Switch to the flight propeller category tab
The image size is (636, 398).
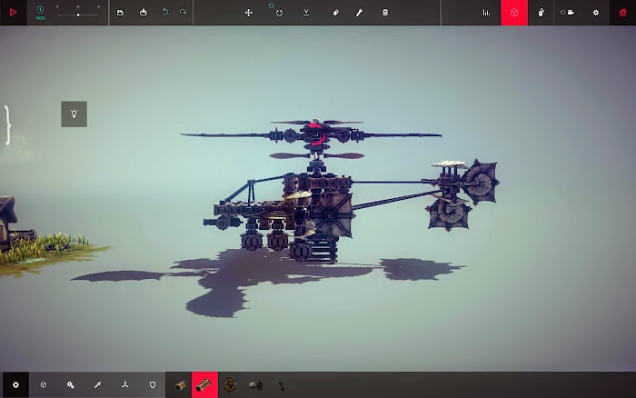(x=125, y=384)
